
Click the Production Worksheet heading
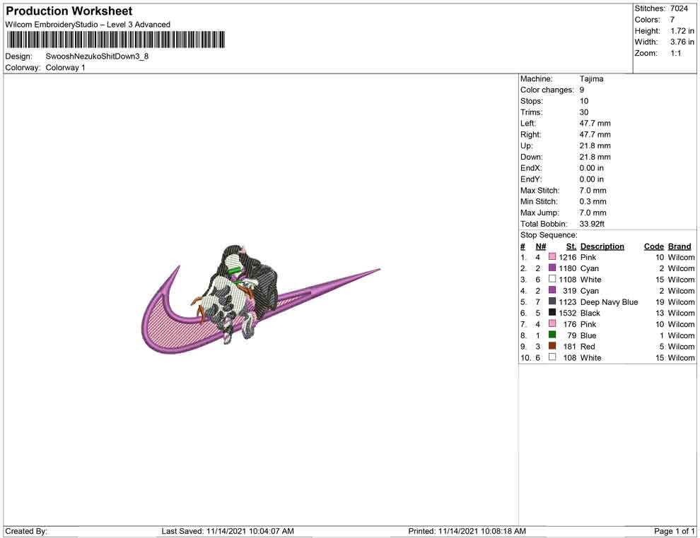coord(69,11)
